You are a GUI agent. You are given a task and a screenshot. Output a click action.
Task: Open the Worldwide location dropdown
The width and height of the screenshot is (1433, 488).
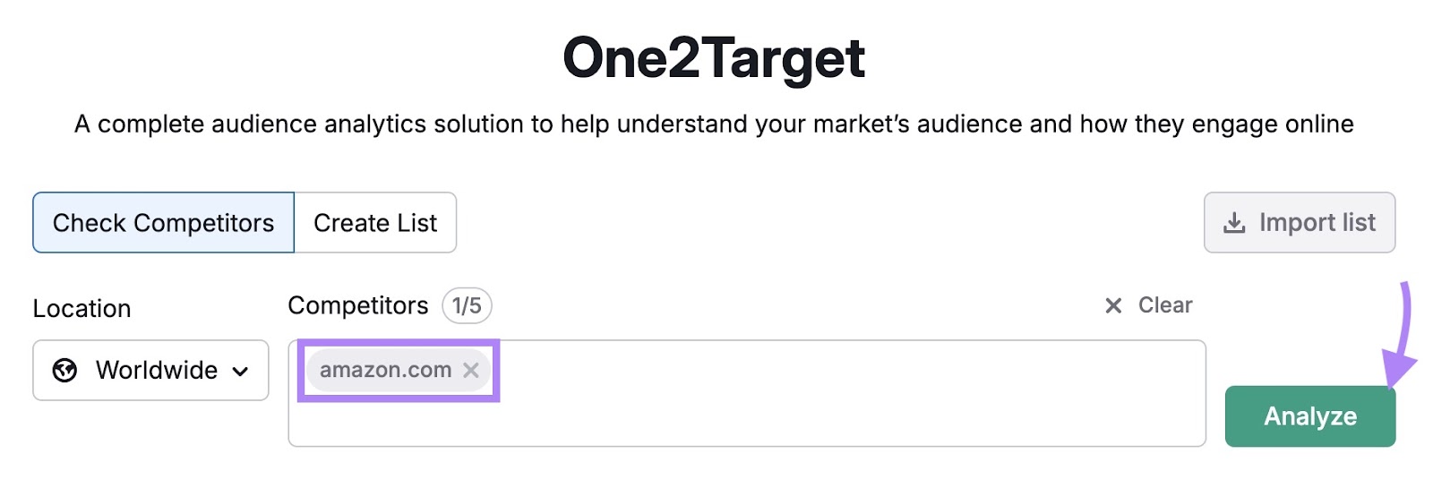tap(150, 370)
